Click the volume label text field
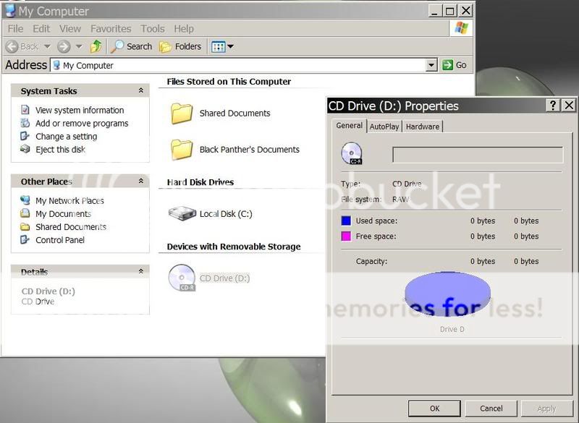The width and height of the screenshot is (579, 423). pyautogui.click(x=477, y=155)
